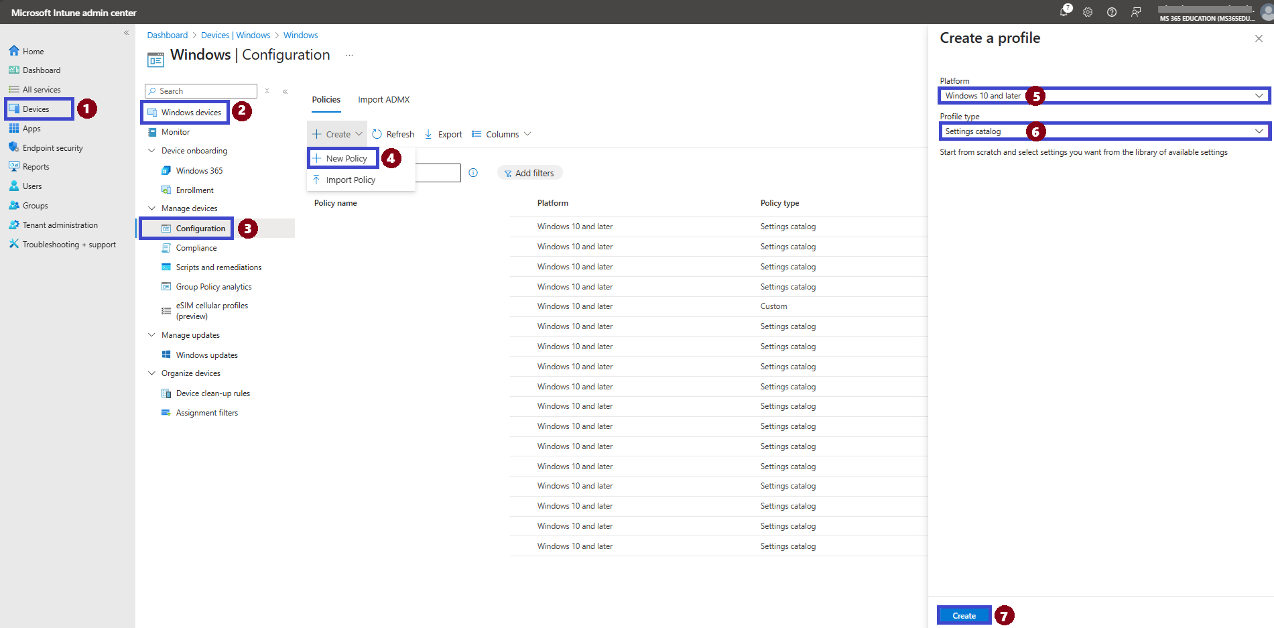The image size is (1274, 628).
Task: Open the Profile type dropdown
Action: click(1103, 131)
